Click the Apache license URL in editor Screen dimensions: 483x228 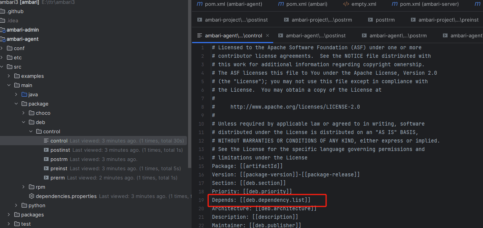click(295, 107)
